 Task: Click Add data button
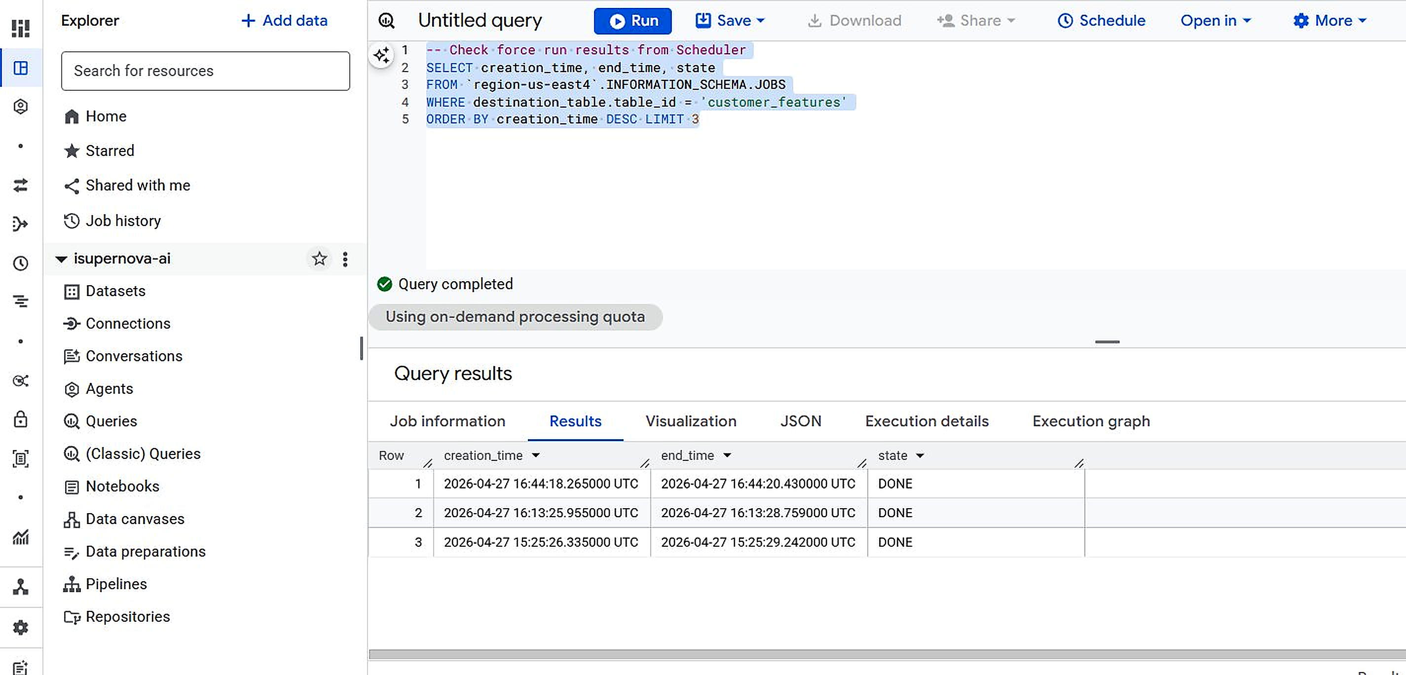(284, 21)
